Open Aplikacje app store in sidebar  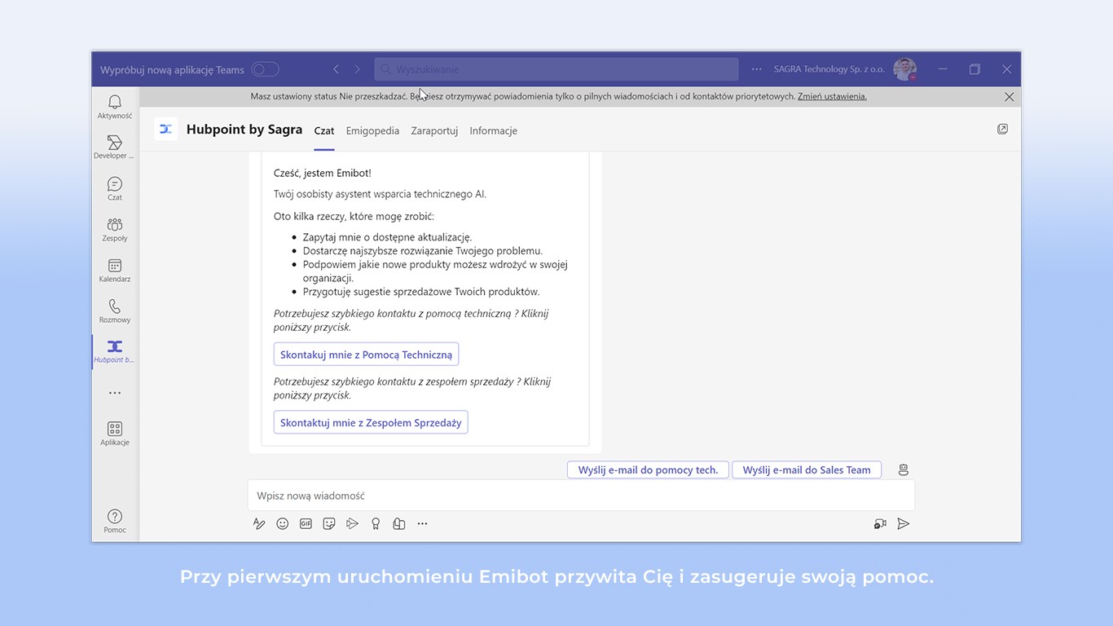pyautogui.click(x=115, y=434)
